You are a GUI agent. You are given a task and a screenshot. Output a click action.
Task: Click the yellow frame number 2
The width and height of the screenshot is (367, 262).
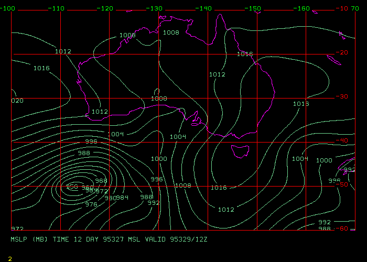click(10, 258)
